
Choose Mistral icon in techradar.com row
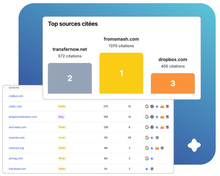[x=162, y=127]
